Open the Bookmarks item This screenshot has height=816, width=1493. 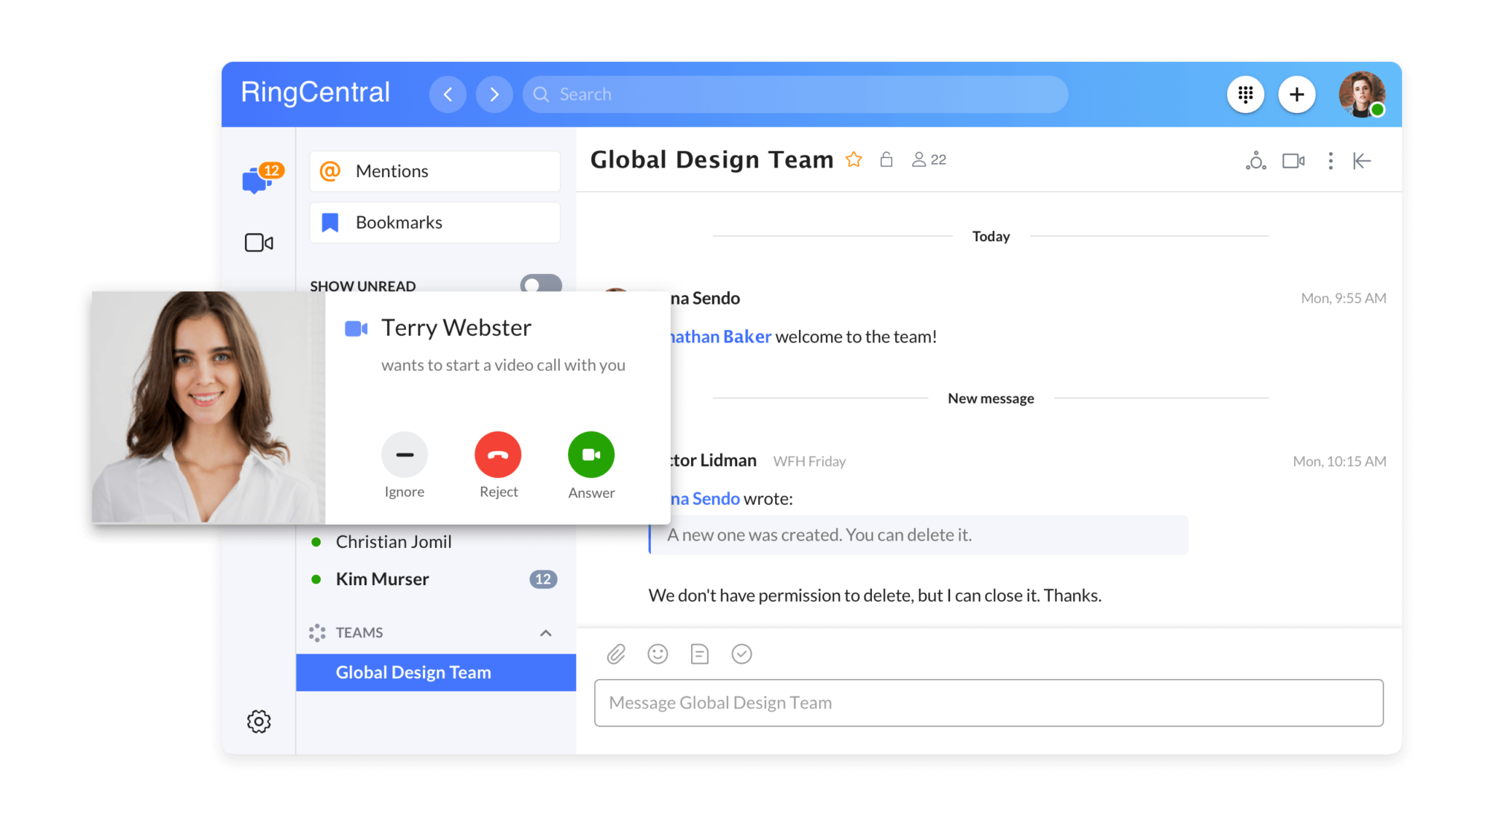434,222
